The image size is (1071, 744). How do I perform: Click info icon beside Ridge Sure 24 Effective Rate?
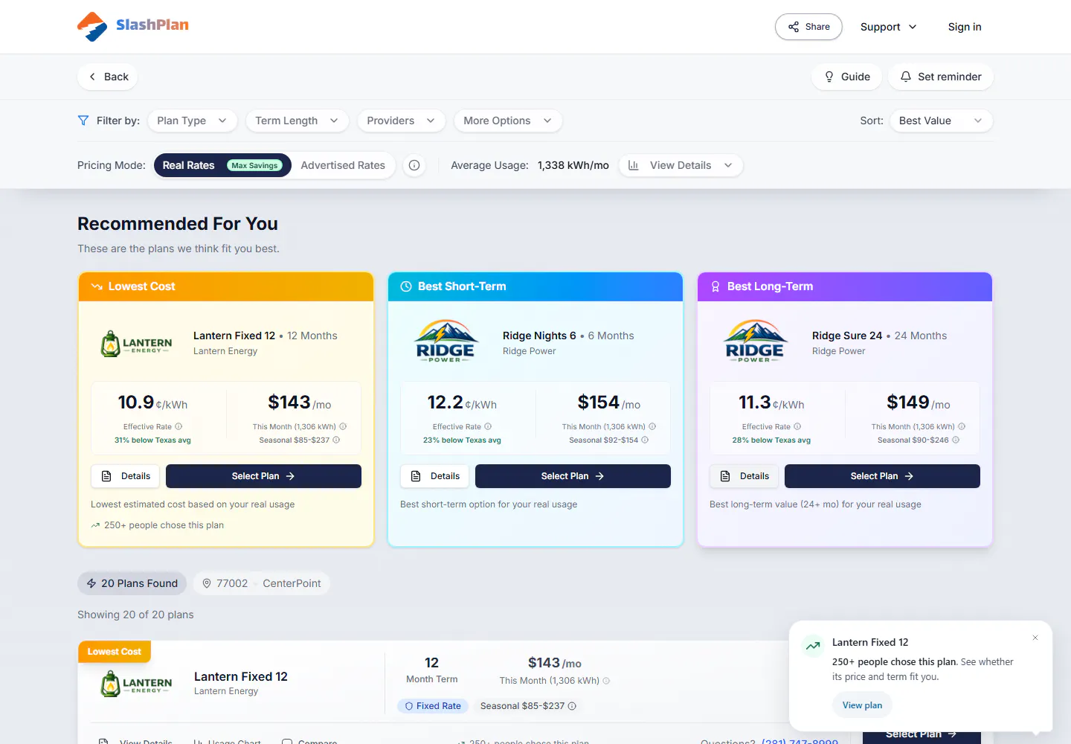pyautogui.click(x=797, y=426)
